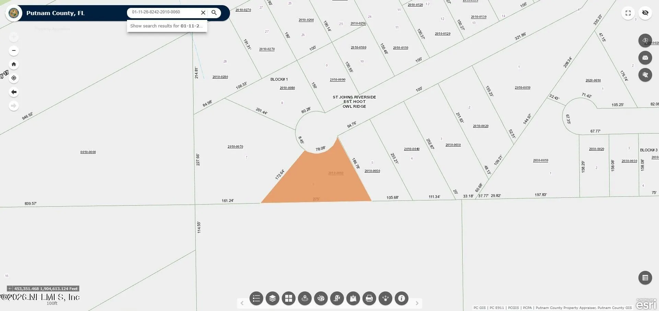Click the Putnam County seal logo
The image size is (659, 311).
click(x=14, y=13)
